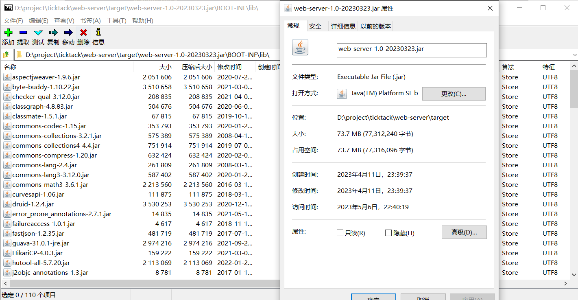Sort by the Method (算法) column header
This screenshot has width=578, height=300.
[x=519, y=67]
